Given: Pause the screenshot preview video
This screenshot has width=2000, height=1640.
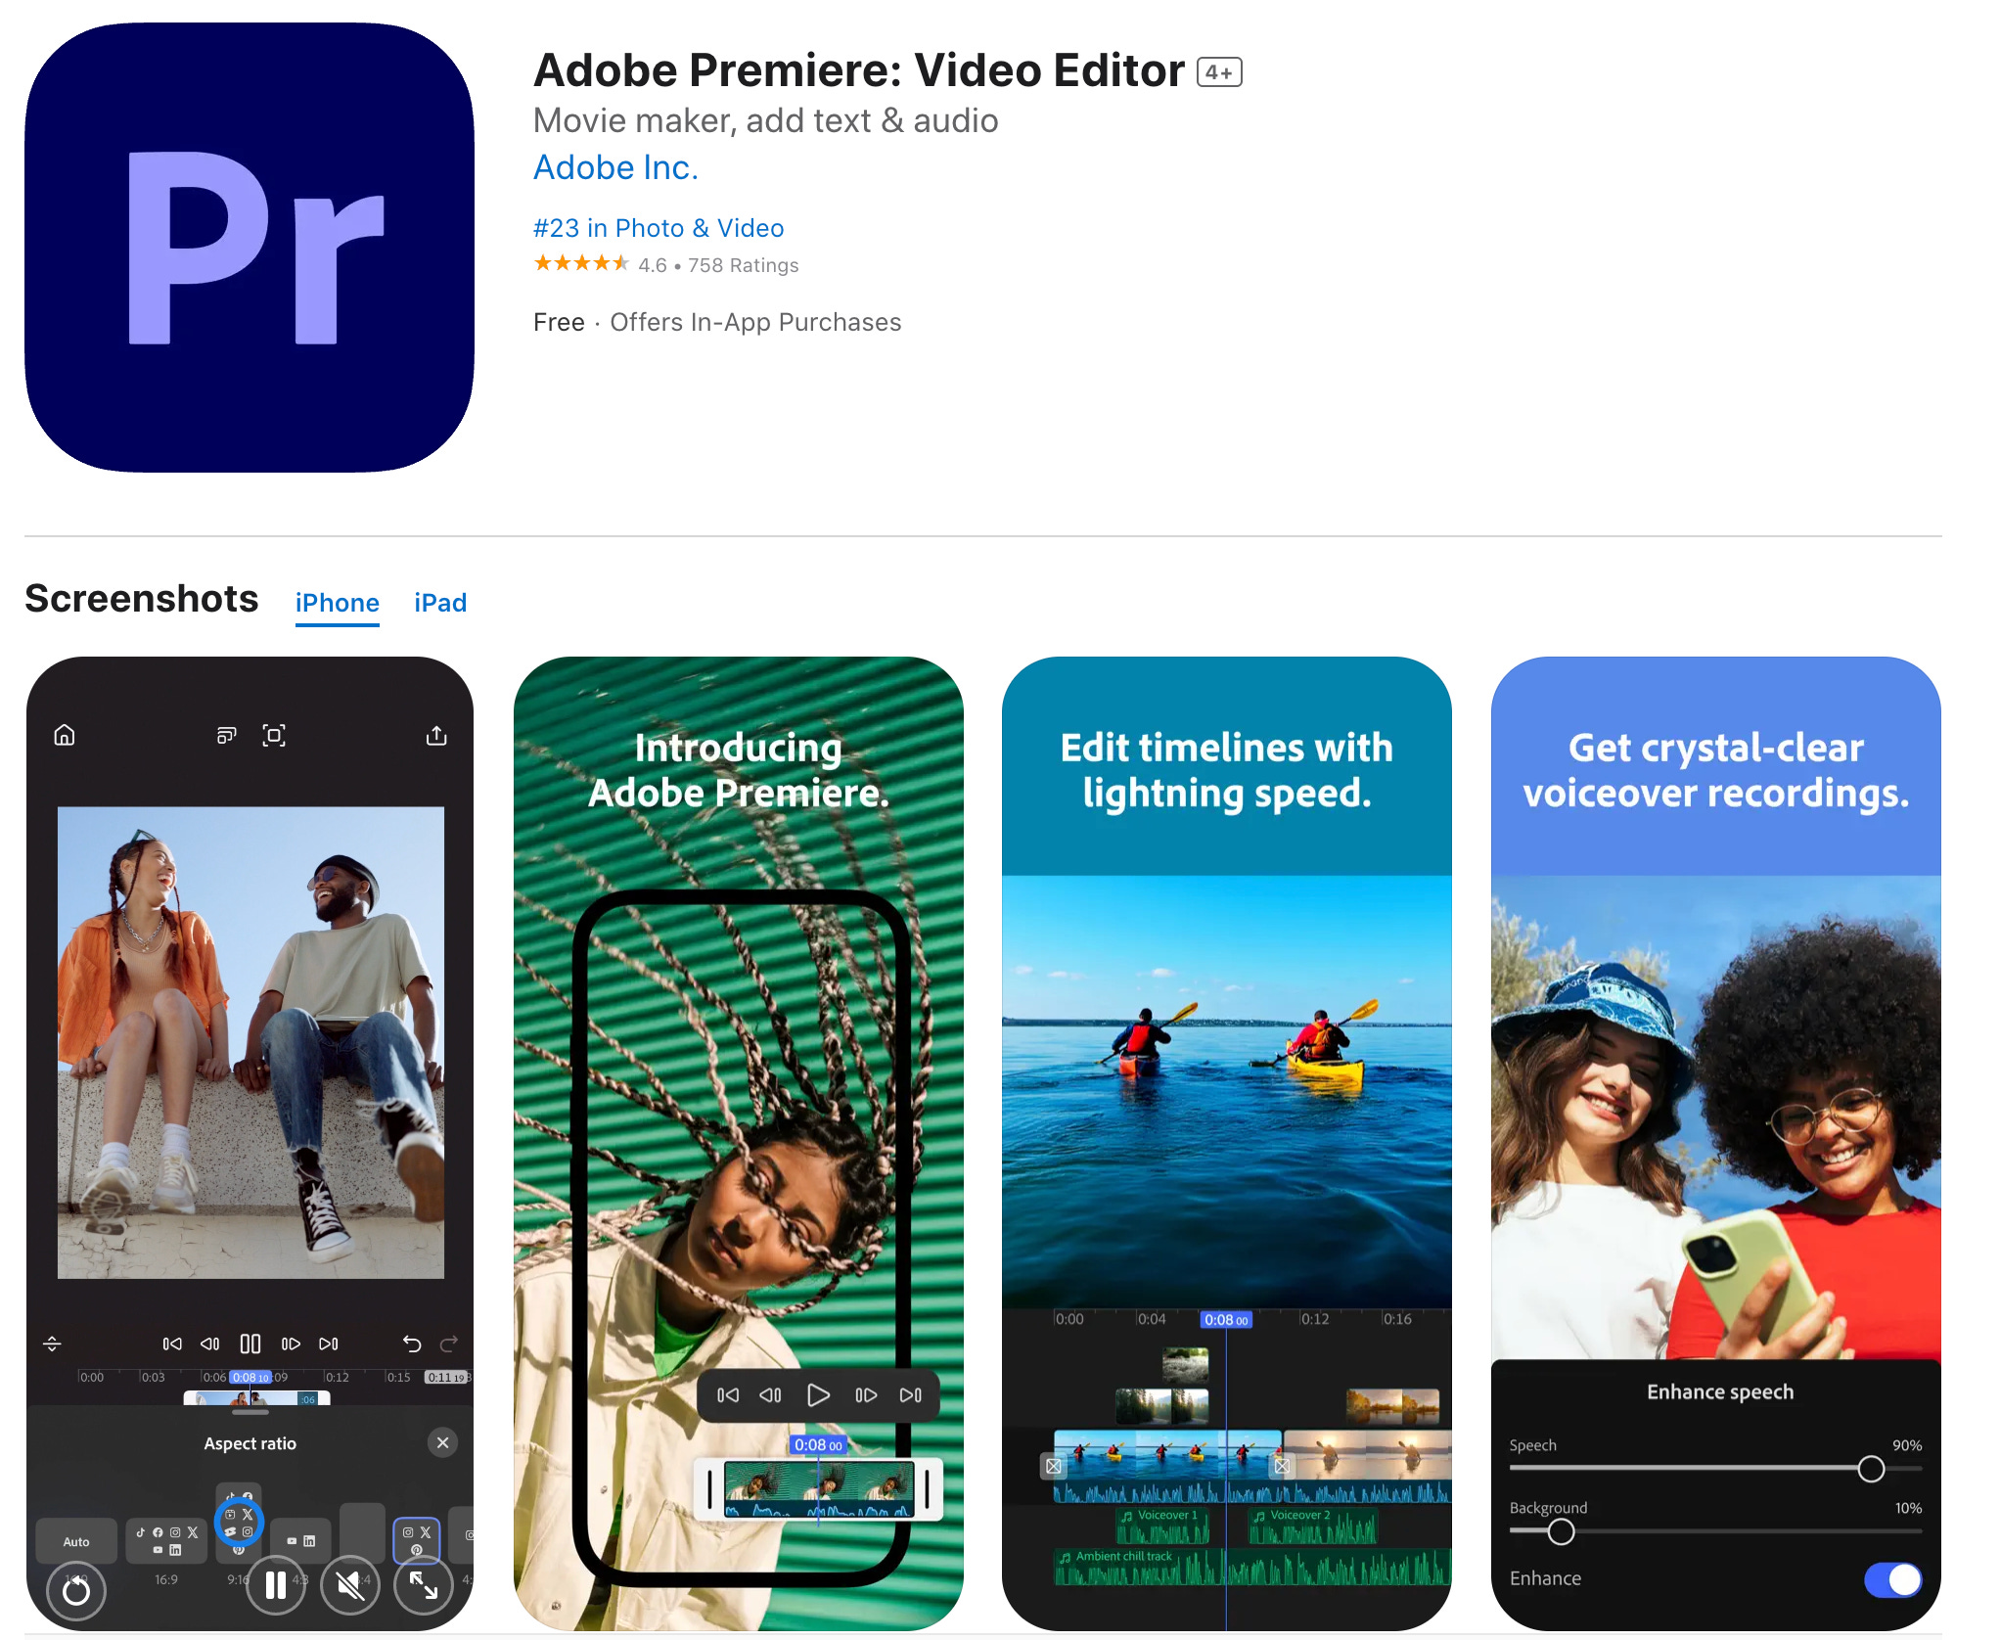Looking at the screenshot, I should click(276, 1584).
